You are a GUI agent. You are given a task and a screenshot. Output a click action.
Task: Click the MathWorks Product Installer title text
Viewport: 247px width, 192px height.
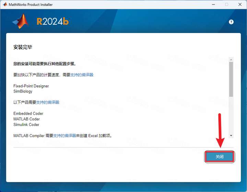tap(31, 4)
